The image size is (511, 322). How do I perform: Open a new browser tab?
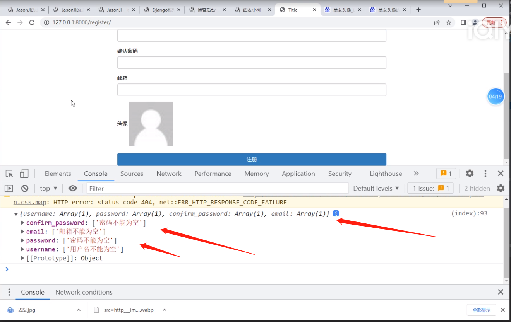[418, 10]
